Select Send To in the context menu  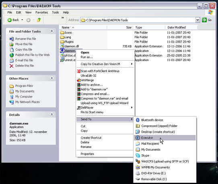tap(105, 119)
